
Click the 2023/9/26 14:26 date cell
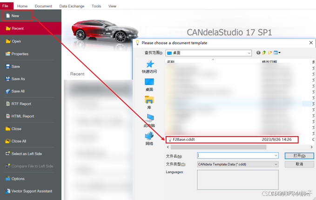277,140
